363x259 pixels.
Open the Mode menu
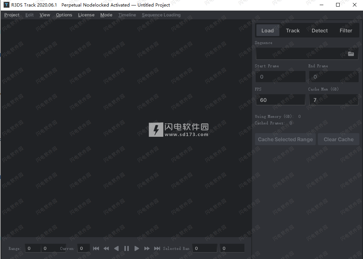[106, 15]
